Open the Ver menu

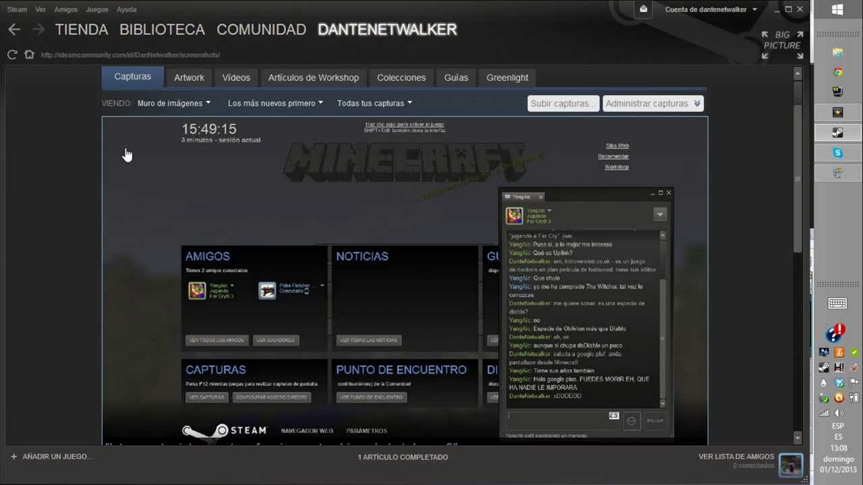coord(40,9)
